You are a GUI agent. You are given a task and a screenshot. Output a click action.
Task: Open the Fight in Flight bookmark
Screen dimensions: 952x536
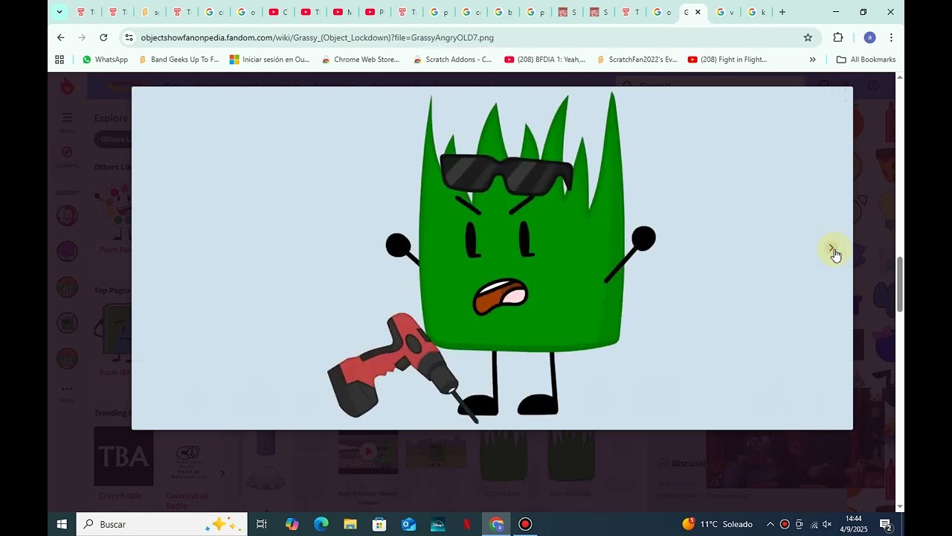727,60
